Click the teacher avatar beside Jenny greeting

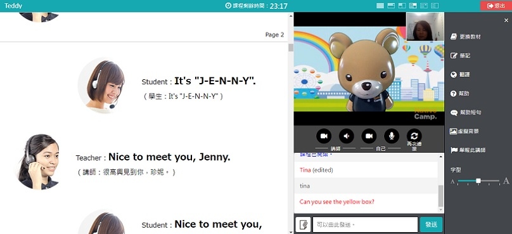[39, 162]
